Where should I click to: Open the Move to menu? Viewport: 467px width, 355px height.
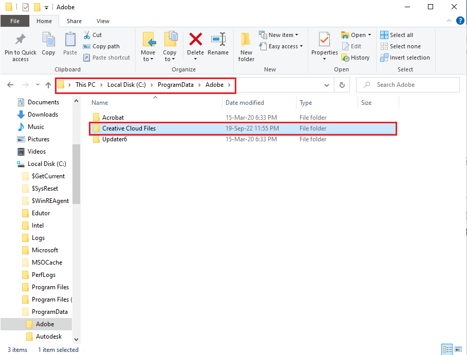(148, 47)
